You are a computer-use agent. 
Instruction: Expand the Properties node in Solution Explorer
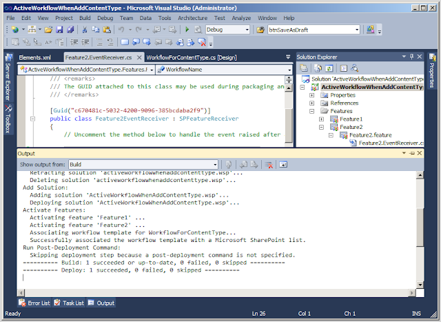point(312,95)
